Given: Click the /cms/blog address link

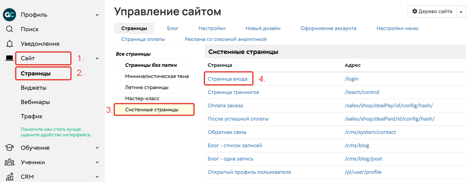Looking at the screenshot, I should click(357, 145).
